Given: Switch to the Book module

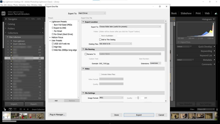Looking at the screenshot, I should [x=174, y=13].
